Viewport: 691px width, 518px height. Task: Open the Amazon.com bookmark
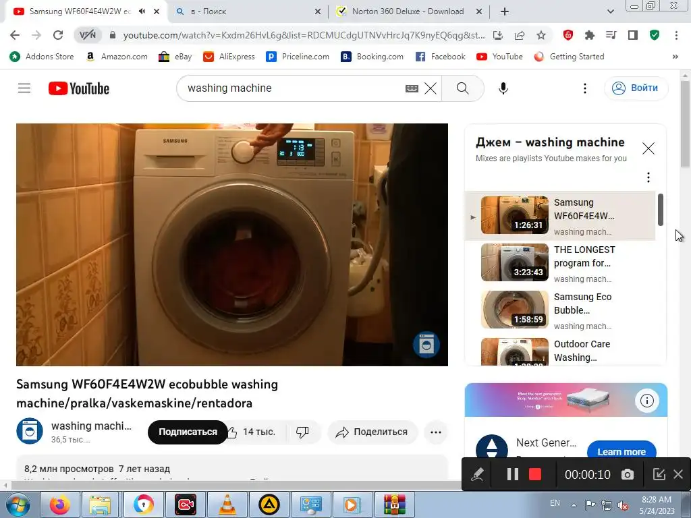point(117,57)
